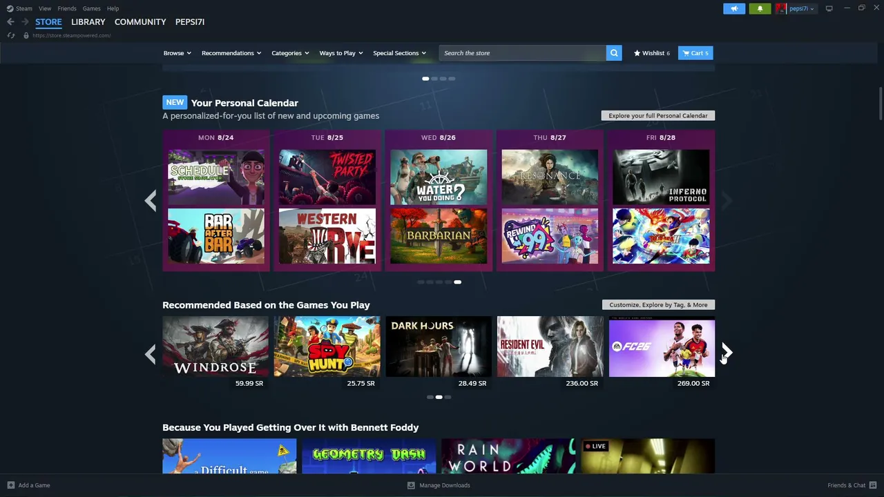Switch to Big Picture mode monitor icon
Viewport: 884px width, 497px height.
pyautogui.click(x=829, y=8)
